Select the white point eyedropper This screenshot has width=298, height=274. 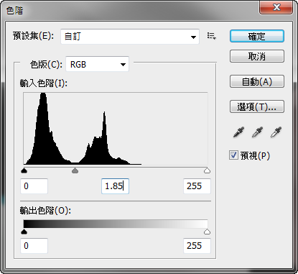(x=276, y=132)
